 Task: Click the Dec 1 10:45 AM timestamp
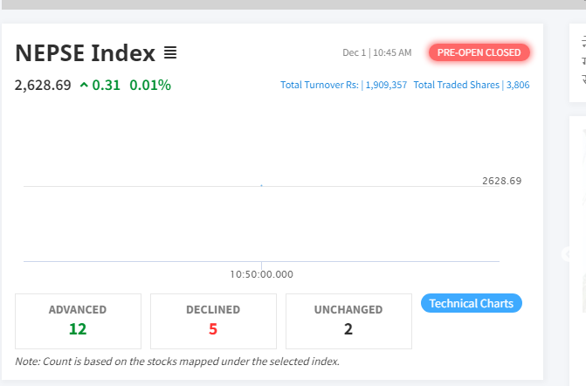(376, 53)
